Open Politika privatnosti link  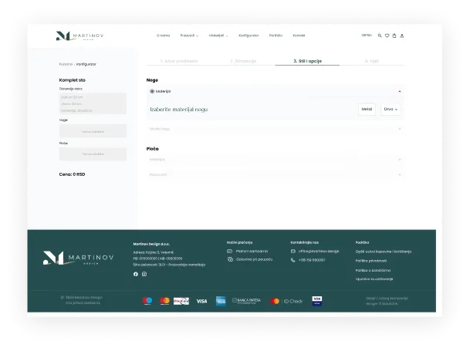click(x=371, y=261)
